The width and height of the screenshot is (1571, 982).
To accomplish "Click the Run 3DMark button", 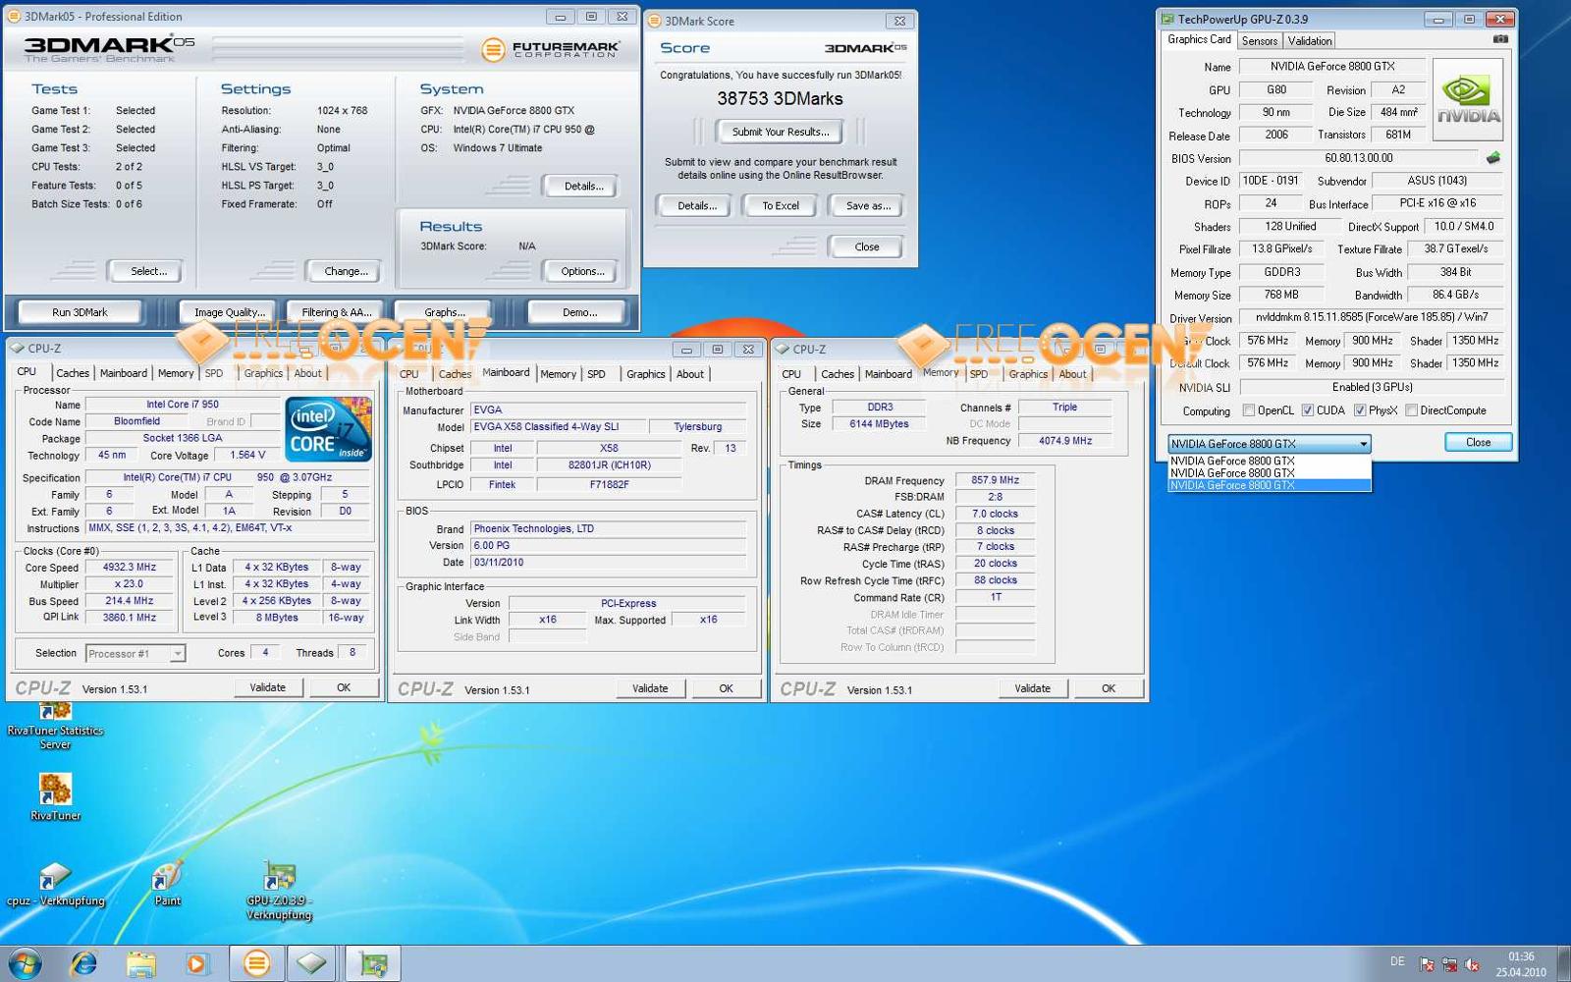I will [80, 312].
